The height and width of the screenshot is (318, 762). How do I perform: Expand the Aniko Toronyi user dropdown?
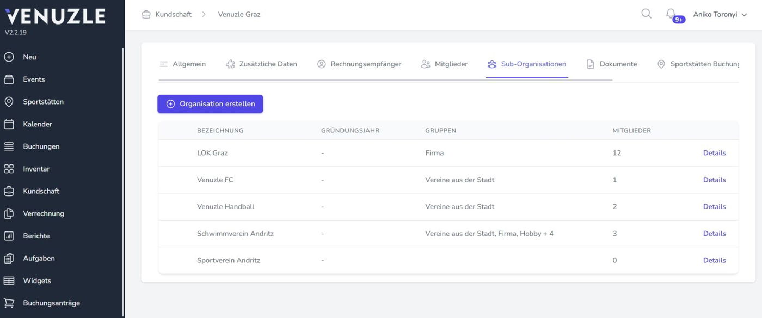click(720, 15)
